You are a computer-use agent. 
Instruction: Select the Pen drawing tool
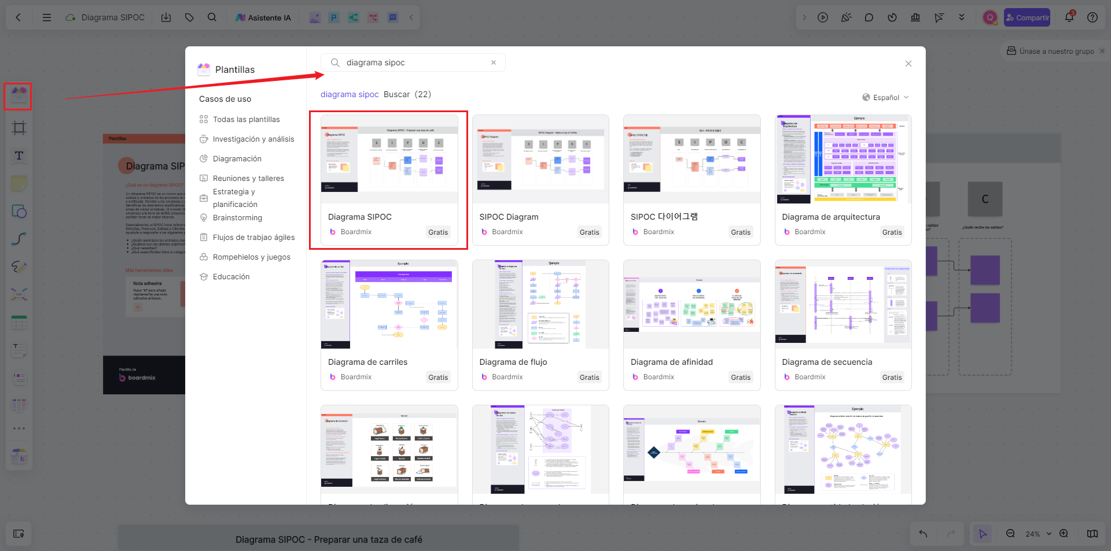(x=19, y=267)
